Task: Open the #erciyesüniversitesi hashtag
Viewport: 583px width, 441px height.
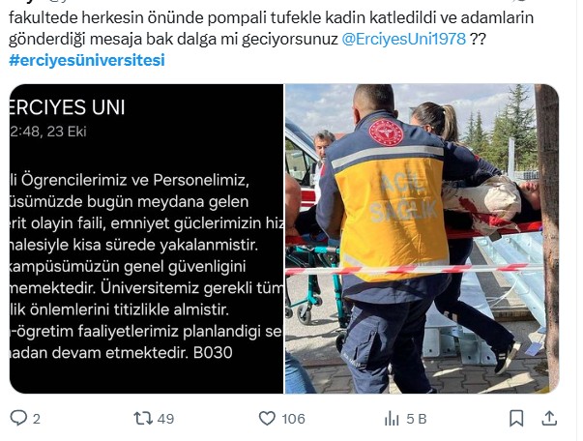Action: click(87, 60)
